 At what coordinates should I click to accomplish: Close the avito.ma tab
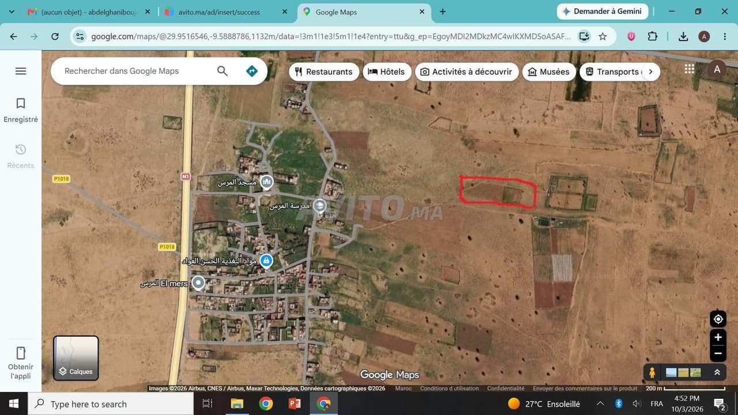pyautogui.click(x=284, y=12)
